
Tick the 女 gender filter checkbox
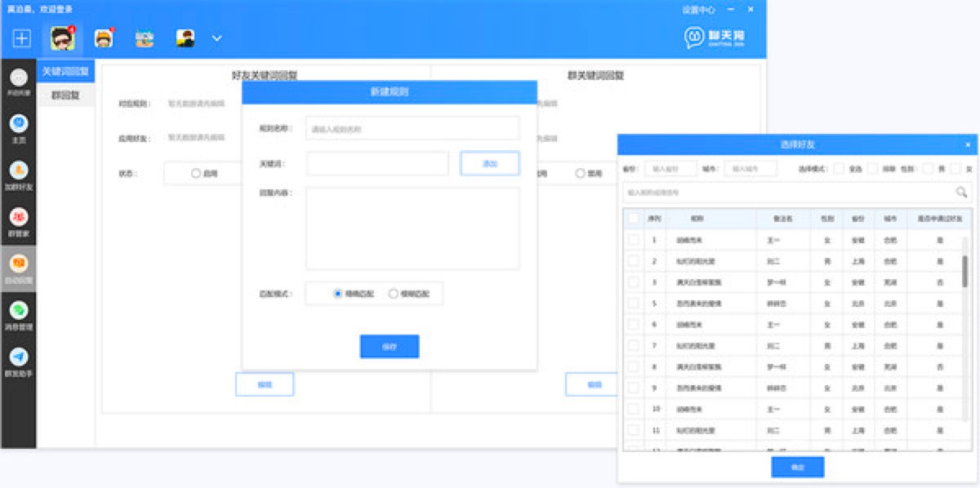pyautogui.click(x=955, y=168)
